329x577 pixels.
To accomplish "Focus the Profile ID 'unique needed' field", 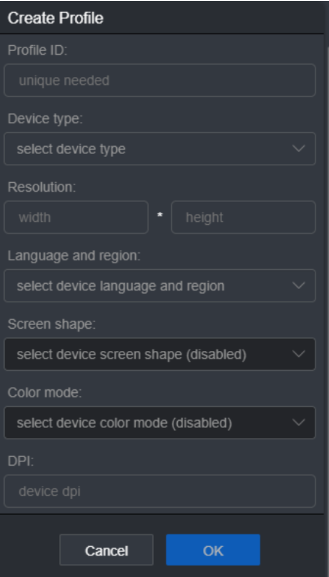I will [x=159, y=80].
